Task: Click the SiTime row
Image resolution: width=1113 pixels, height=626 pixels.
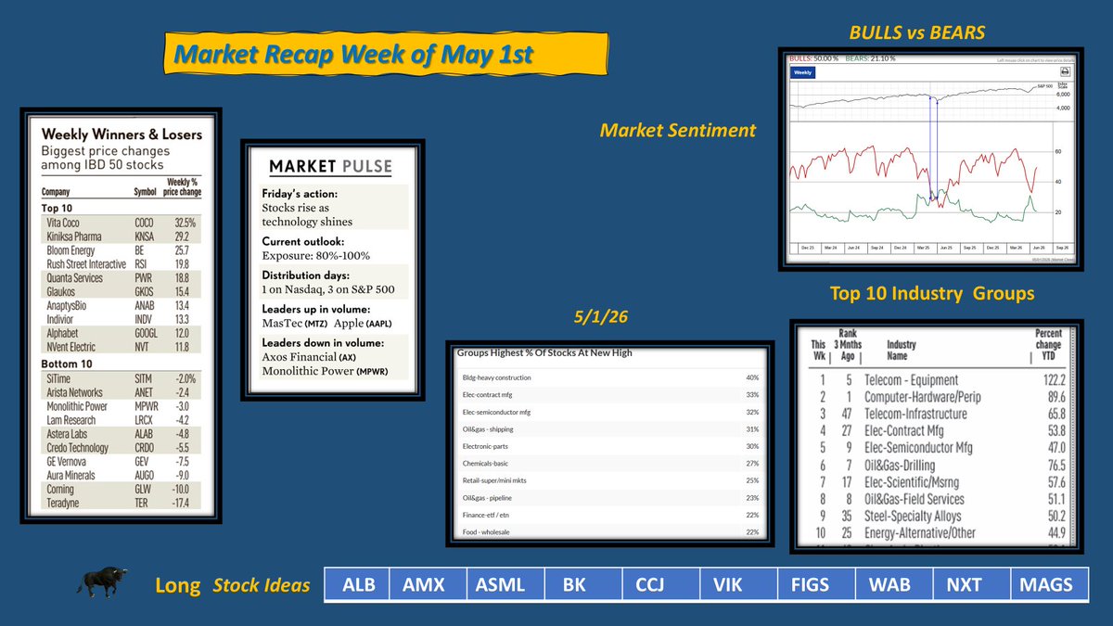Action: 120,378
